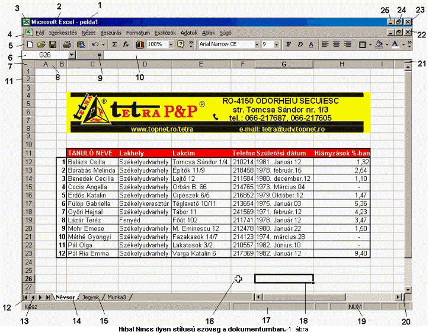The height and width of the screenshot is (335, 429).
Task: Click the Excel application icon in title bar
Action: coord(26,22)
